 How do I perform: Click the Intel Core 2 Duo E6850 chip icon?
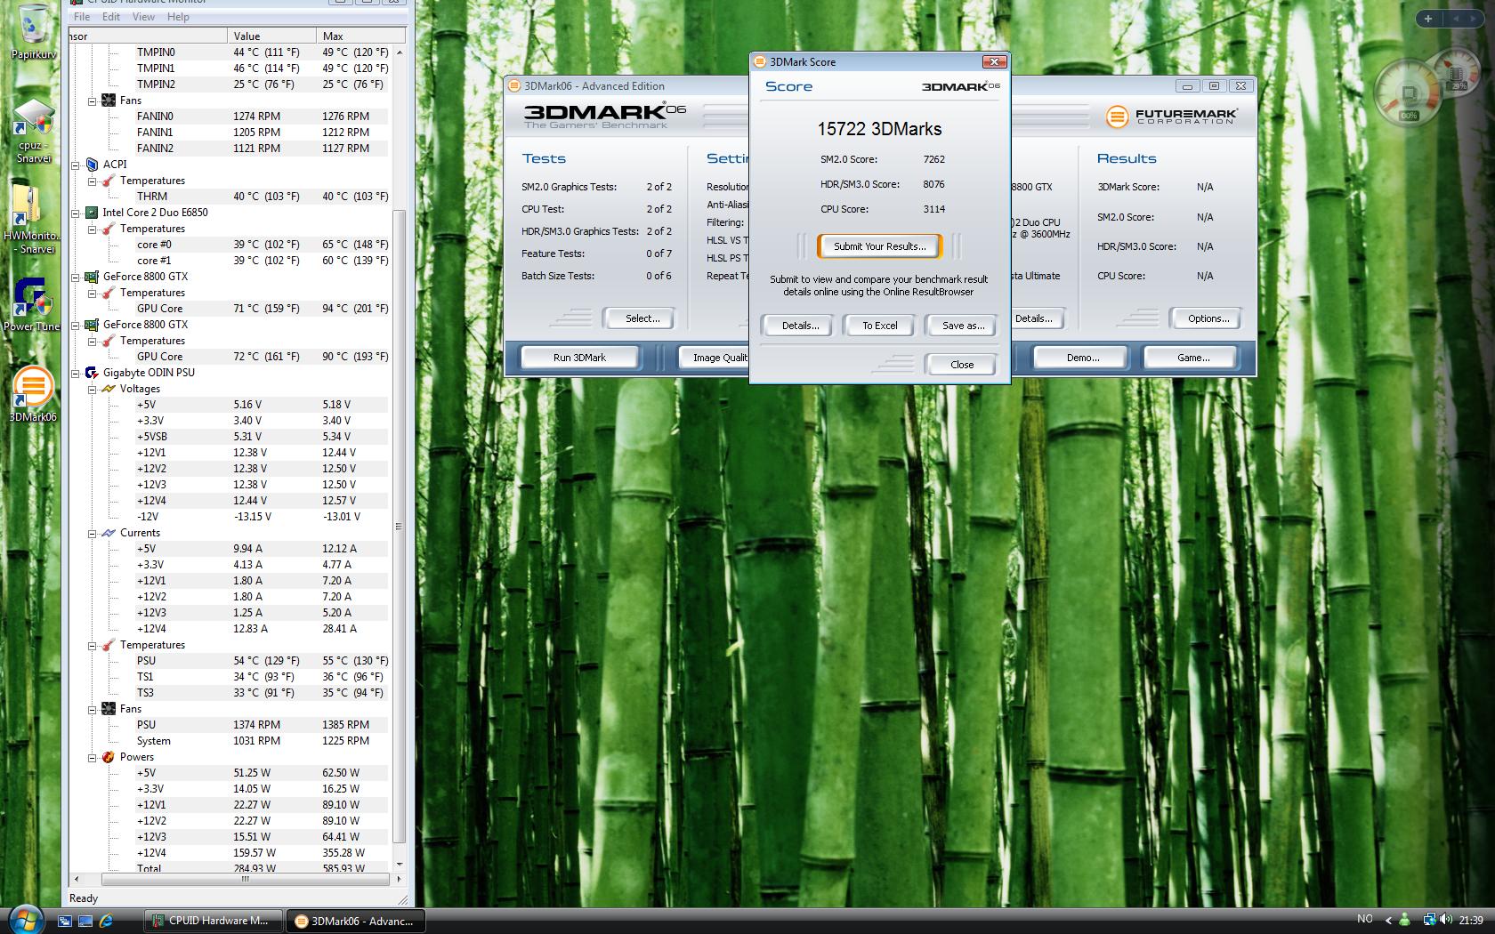pos(91,213)
